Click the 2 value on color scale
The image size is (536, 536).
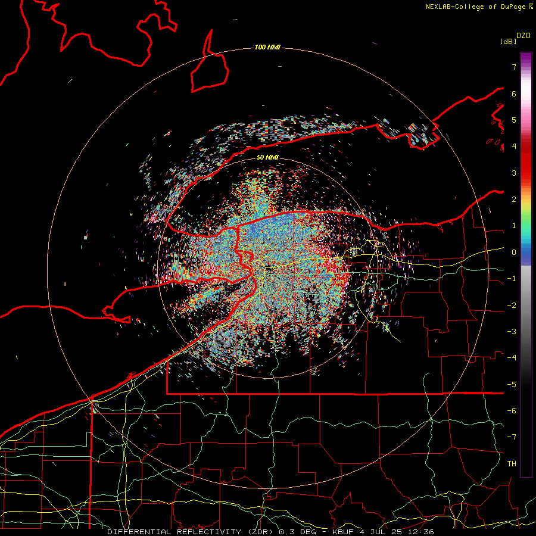(514, 200)
